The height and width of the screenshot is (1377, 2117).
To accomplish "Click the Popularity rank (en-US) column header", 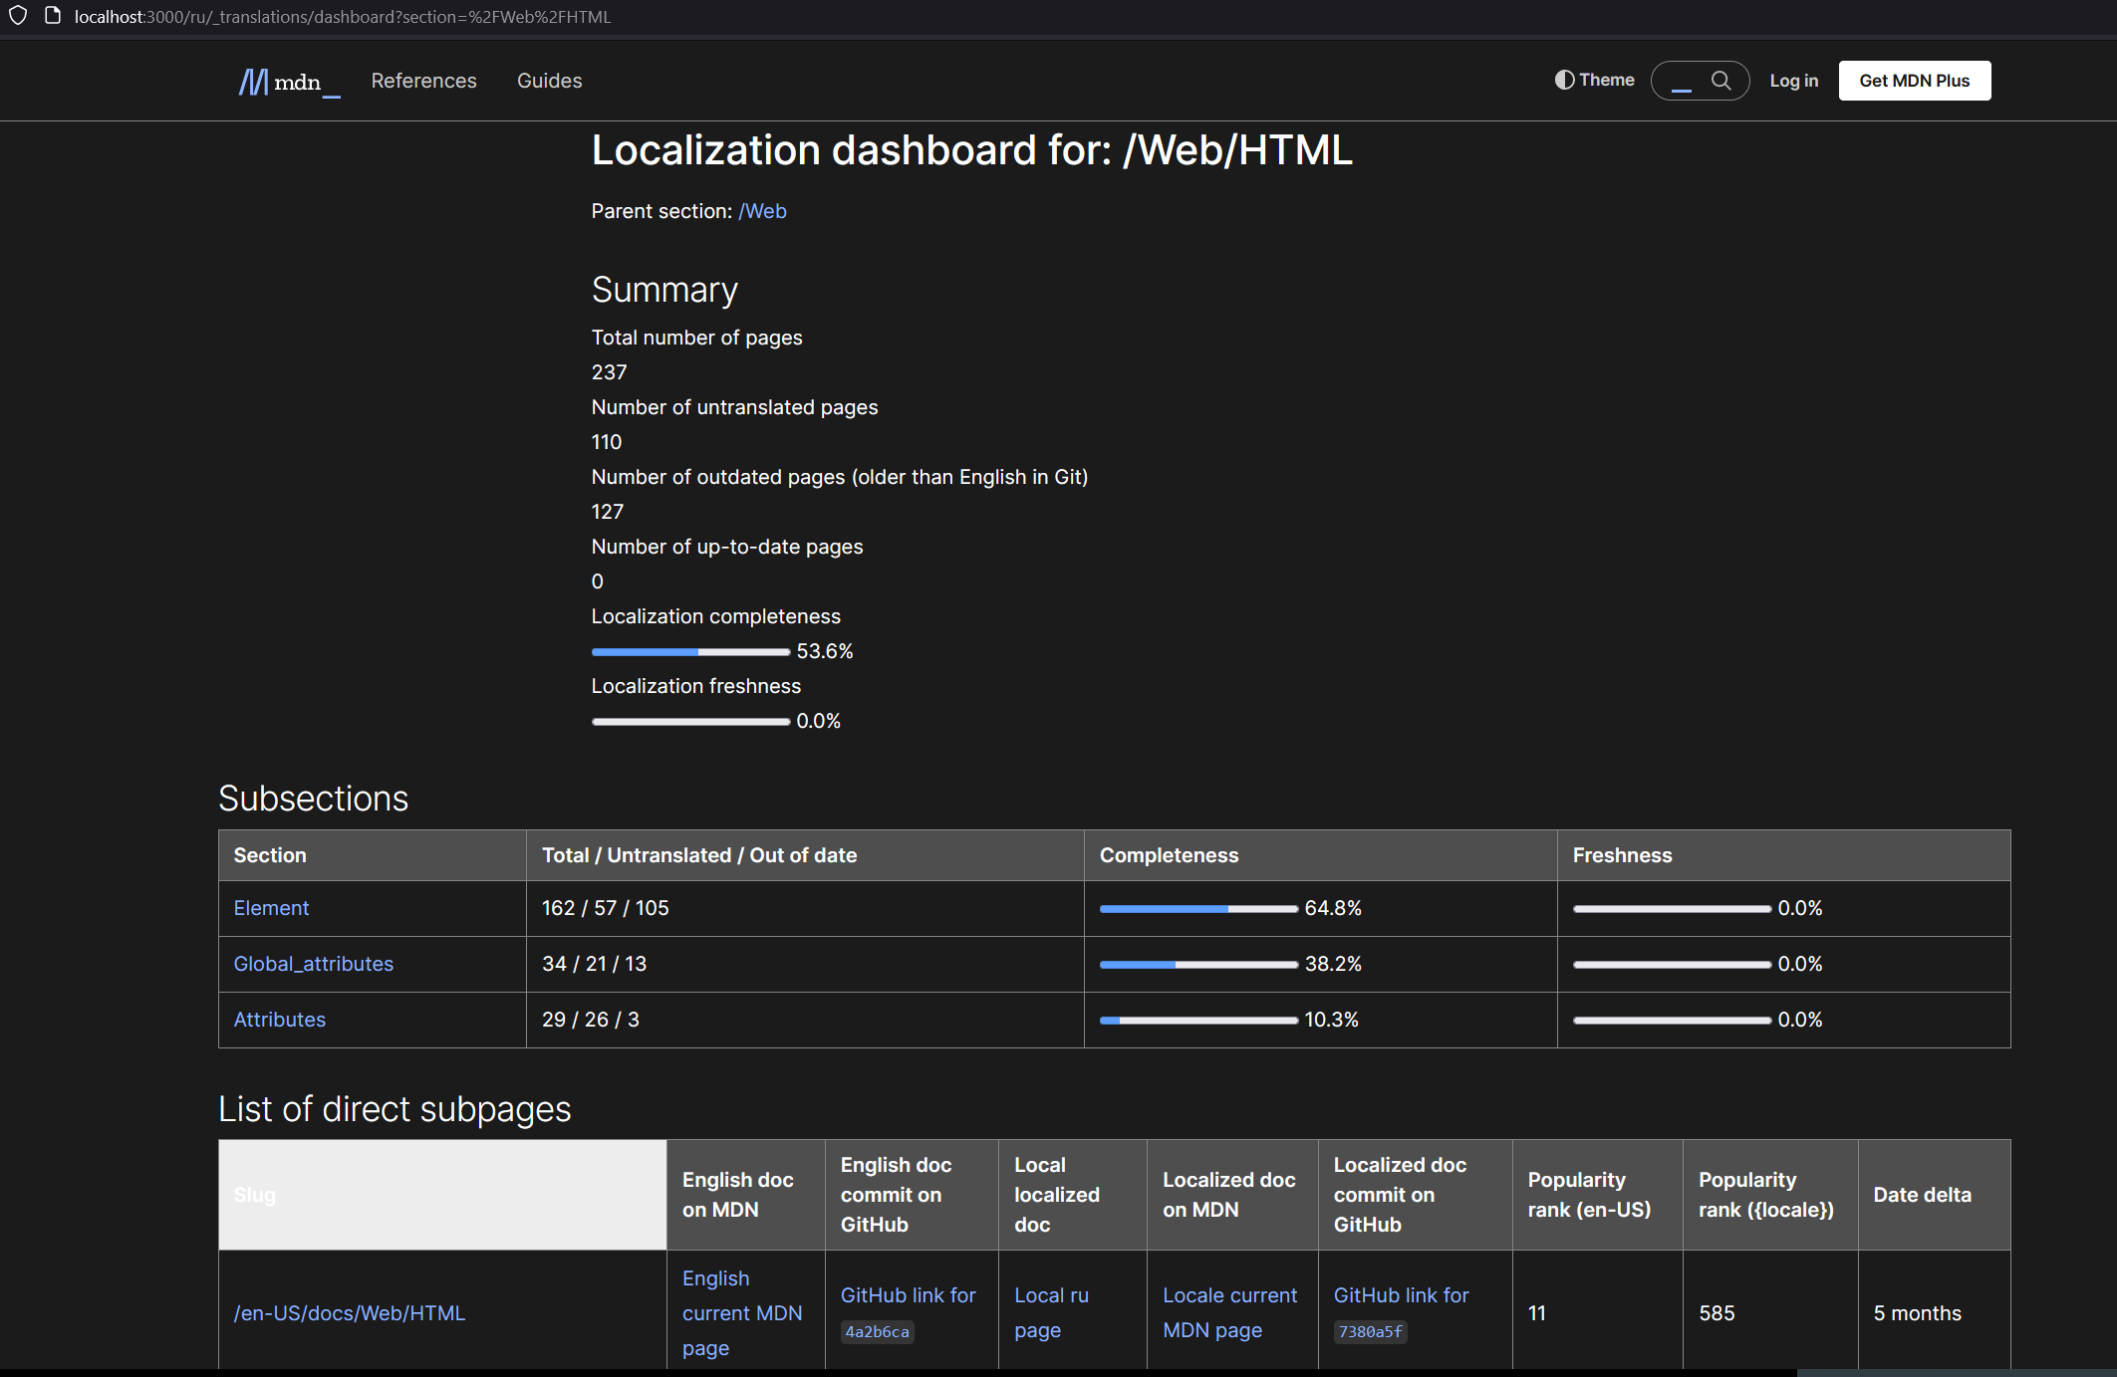I will coord(1597,1195).
